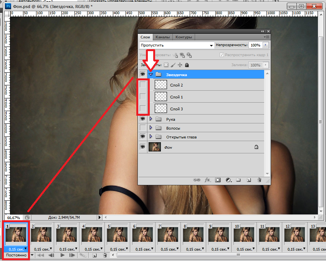Open the Постоянно looping options dropdown
This screenshot has height=261, width=326.
(x=32, y=255)
